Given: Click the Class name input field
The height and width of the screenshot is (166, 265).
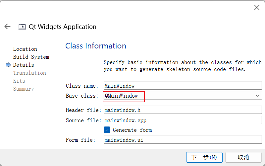Looking at the screenshot, I should pyautogui.click(x=183, y=86).
